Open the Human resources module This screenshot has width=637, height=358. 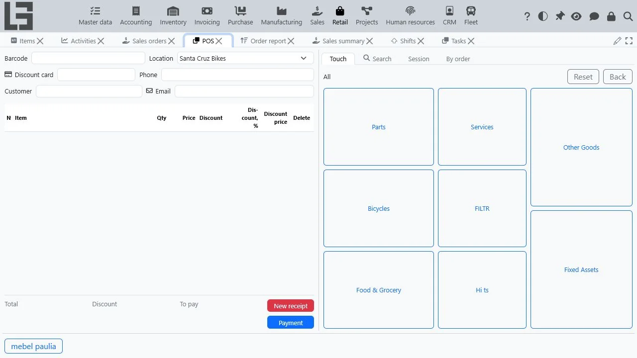click(410, 16)
